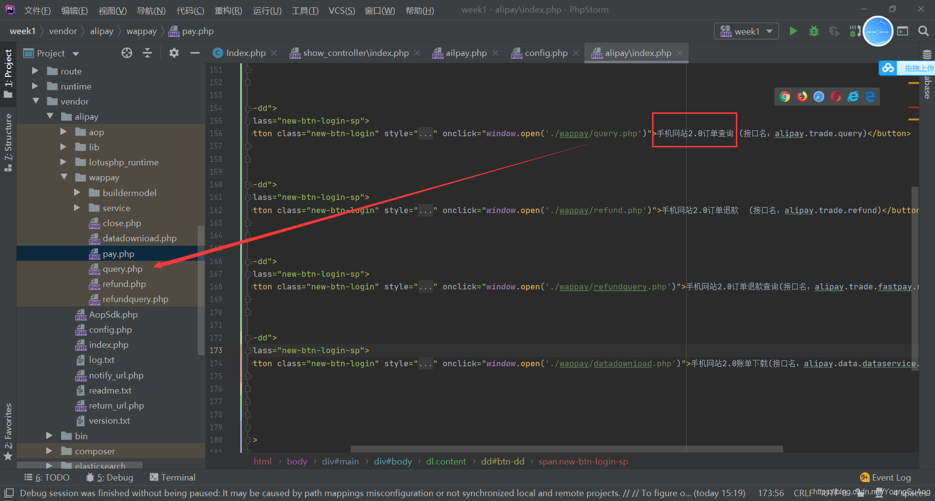Open the 文件(F) menu
935x501 pixels.
37,10
